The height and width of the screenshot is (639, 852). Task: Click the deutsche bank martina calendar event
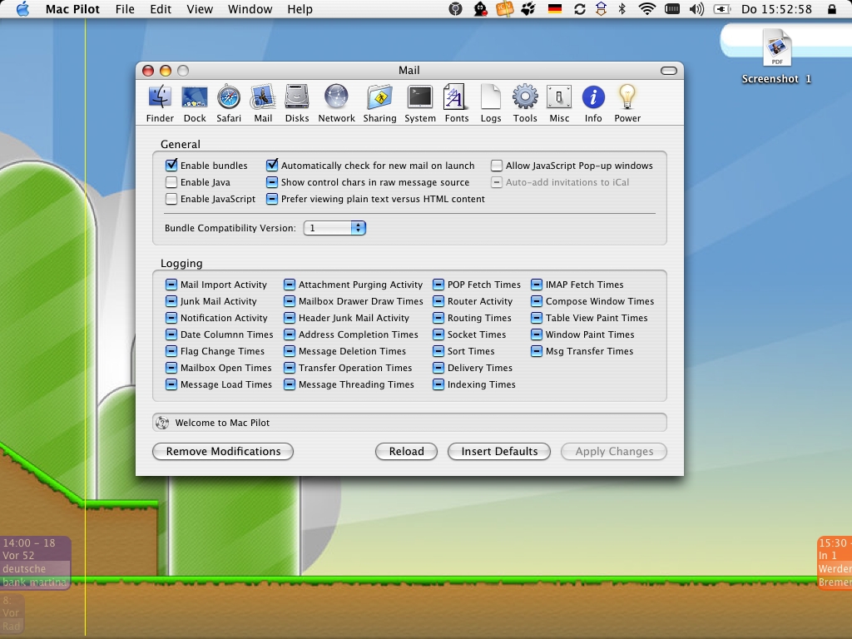point(35,562)
